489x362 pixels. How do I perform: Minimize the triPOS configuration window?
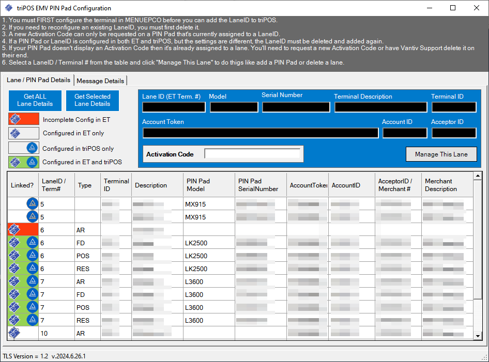430,8
